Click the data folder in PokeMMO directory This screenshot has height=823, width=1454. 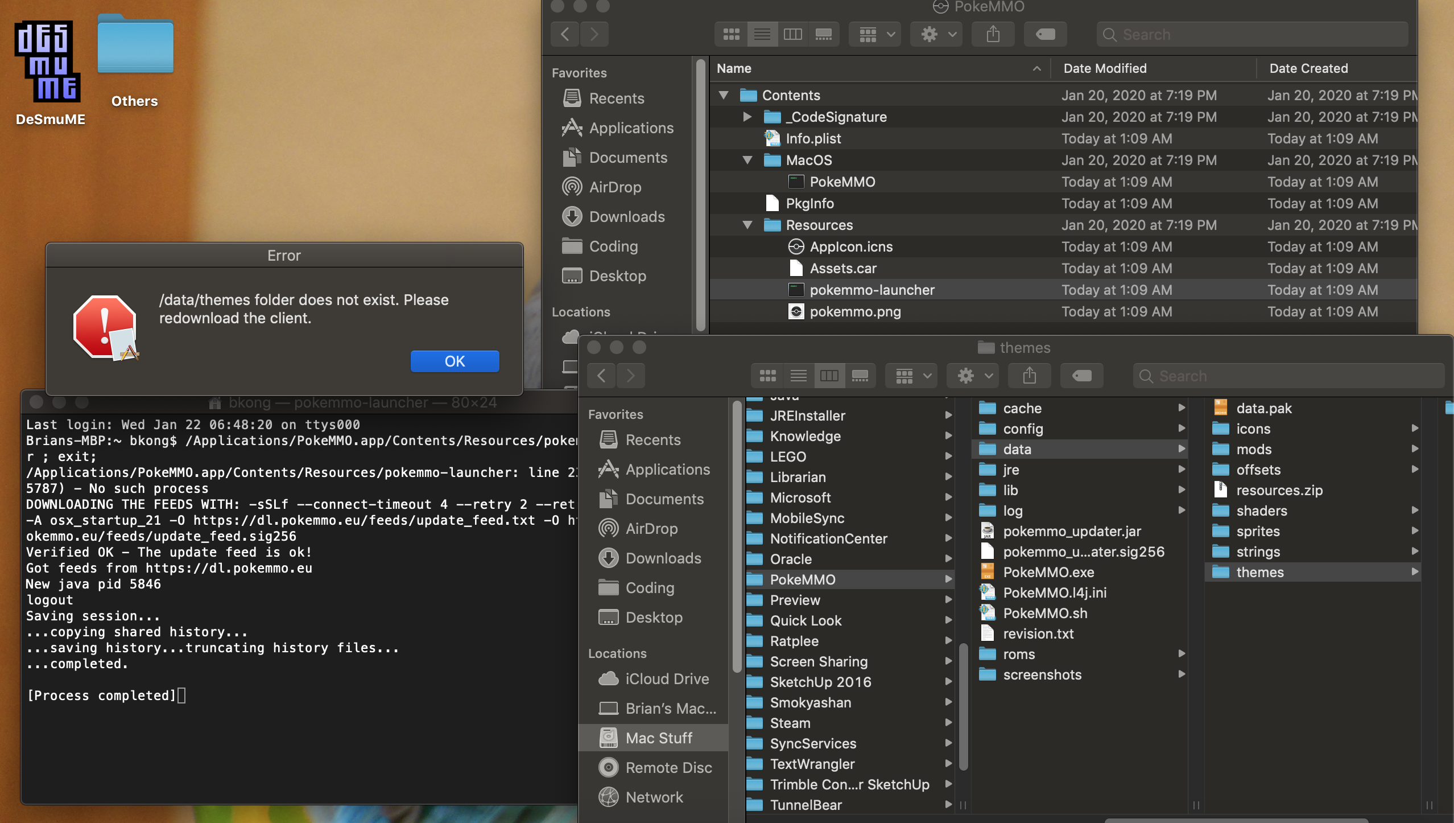point(1017,447)
